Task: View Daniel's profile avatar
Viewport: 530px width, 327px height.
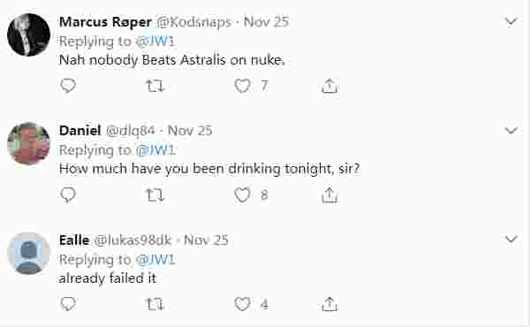Action: click(29, 143)
